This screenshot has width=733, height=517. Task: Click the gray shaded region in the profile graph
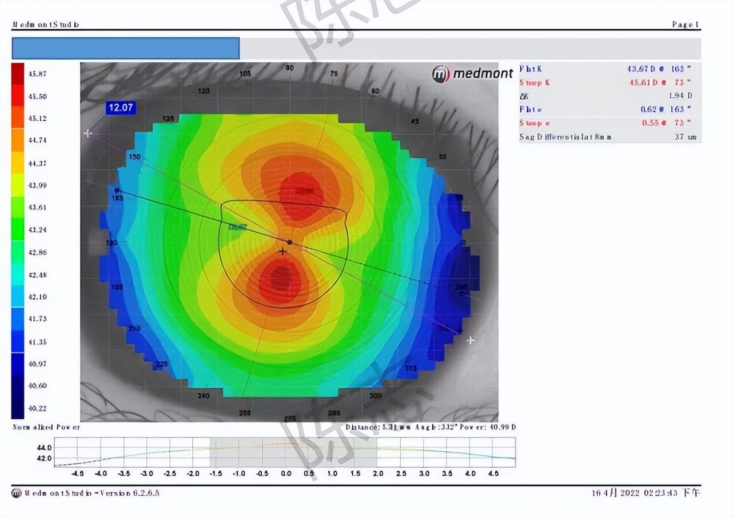(x=293, y=452)
